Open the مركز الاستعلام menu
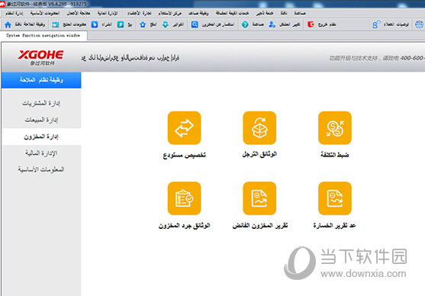425x296 pixels. click(x=169, y=13)
